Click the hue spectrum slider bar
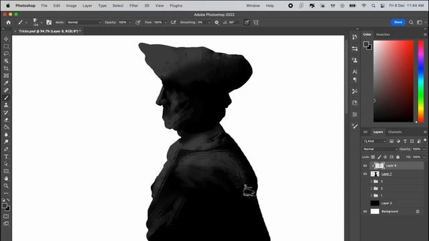The image size is (429, 241). (421, 81)
